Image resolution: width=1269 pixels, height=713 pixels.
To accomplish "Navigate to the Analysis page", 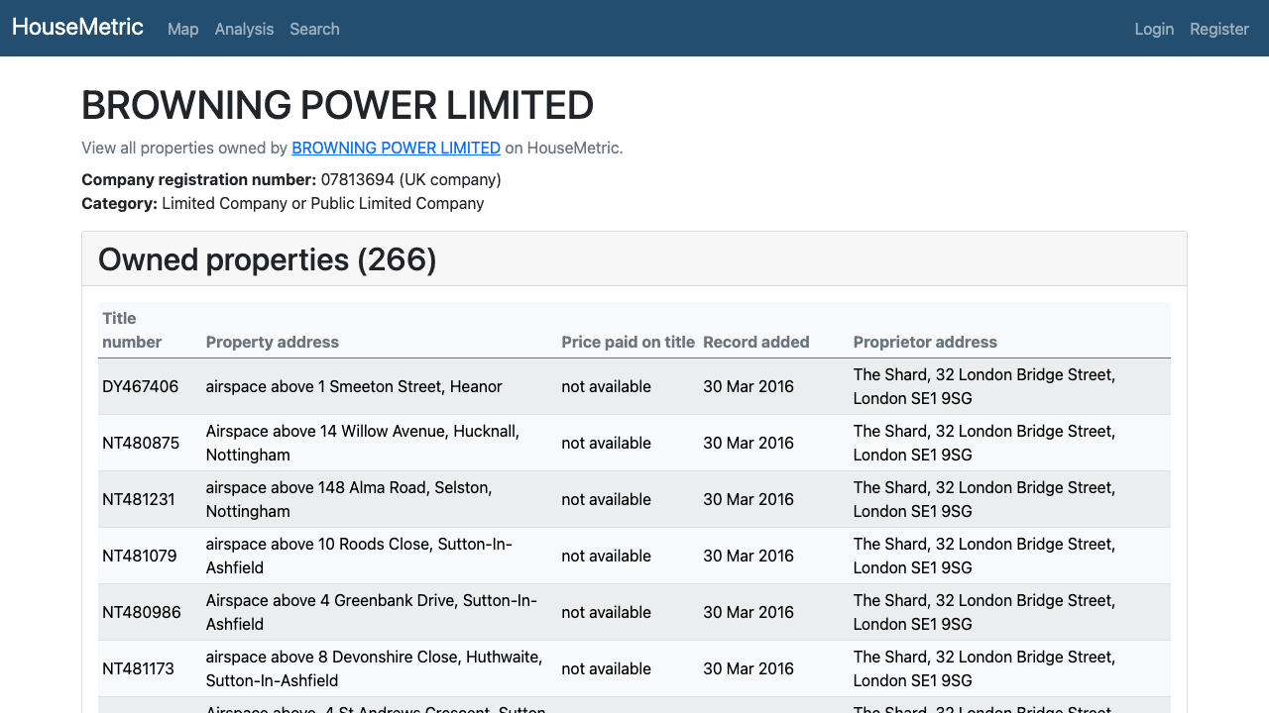I will [244, 29].
